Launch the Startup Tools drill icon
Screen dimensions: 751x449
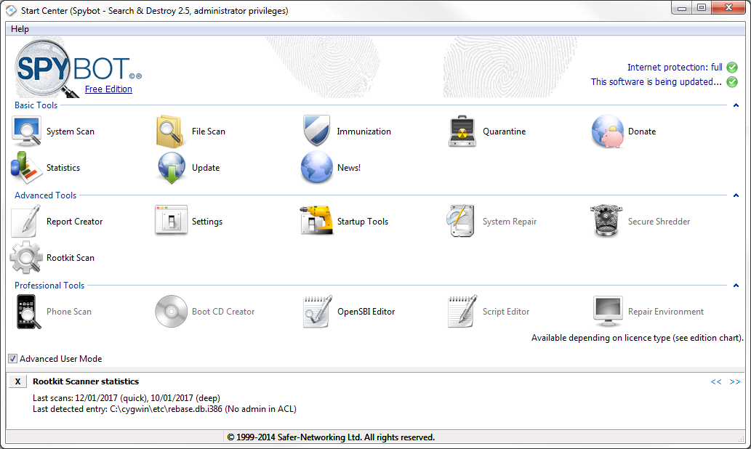316,220
